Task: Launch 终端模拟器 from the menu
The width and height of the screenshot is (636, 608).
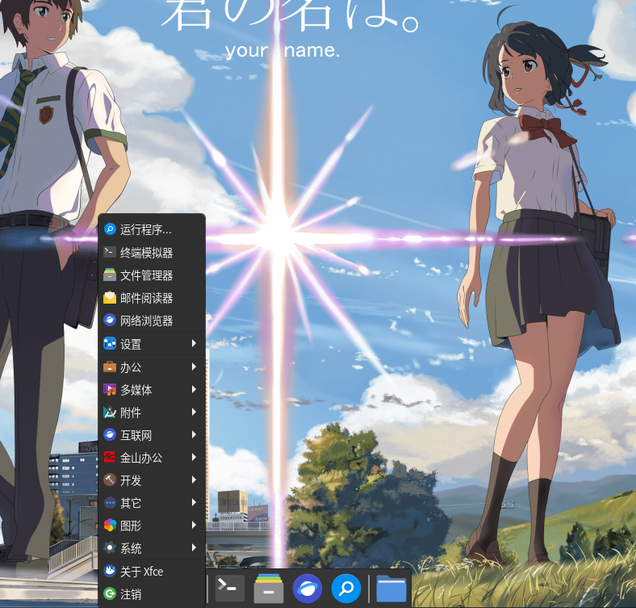Action: pyautogui.click(x=152, y=253)
